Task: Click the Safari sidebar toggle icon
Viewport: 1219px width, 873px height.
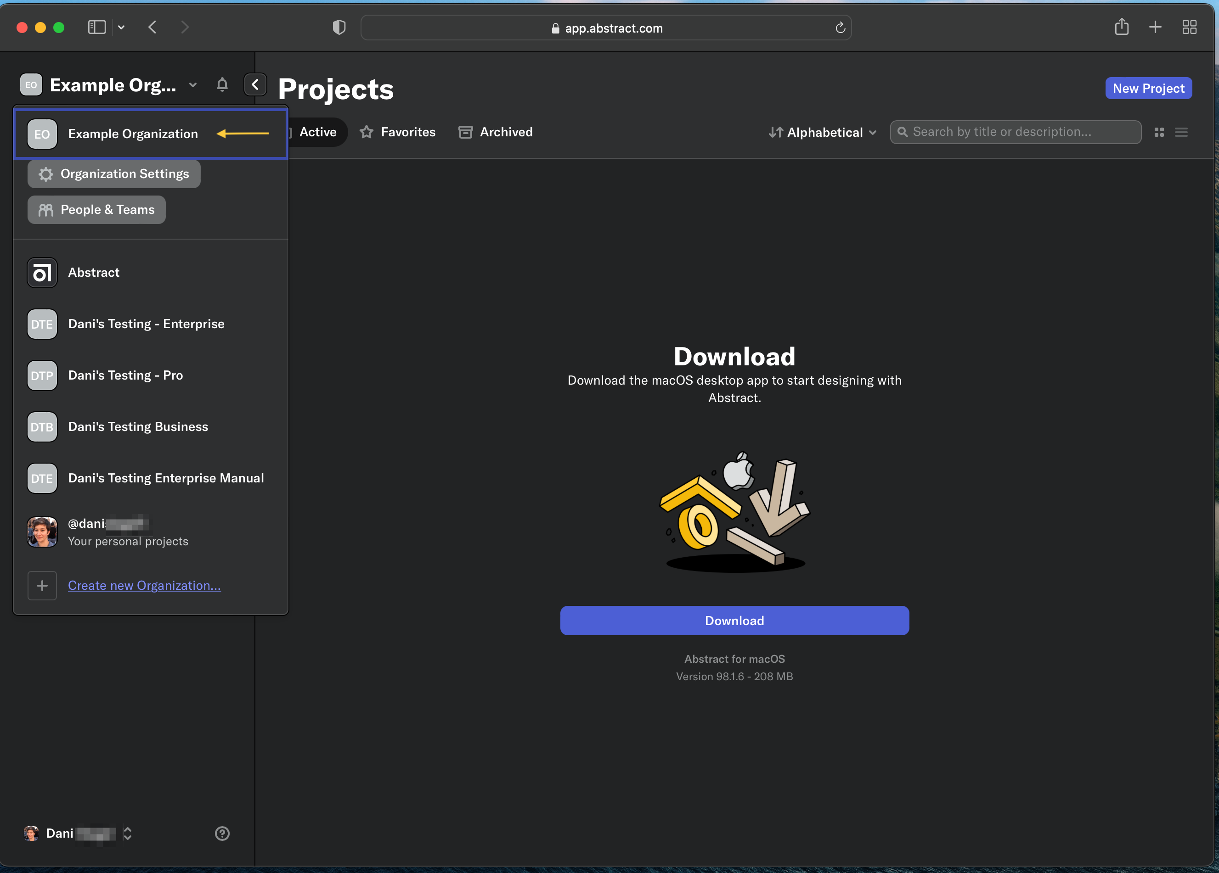Action: (x=97, y=28)
